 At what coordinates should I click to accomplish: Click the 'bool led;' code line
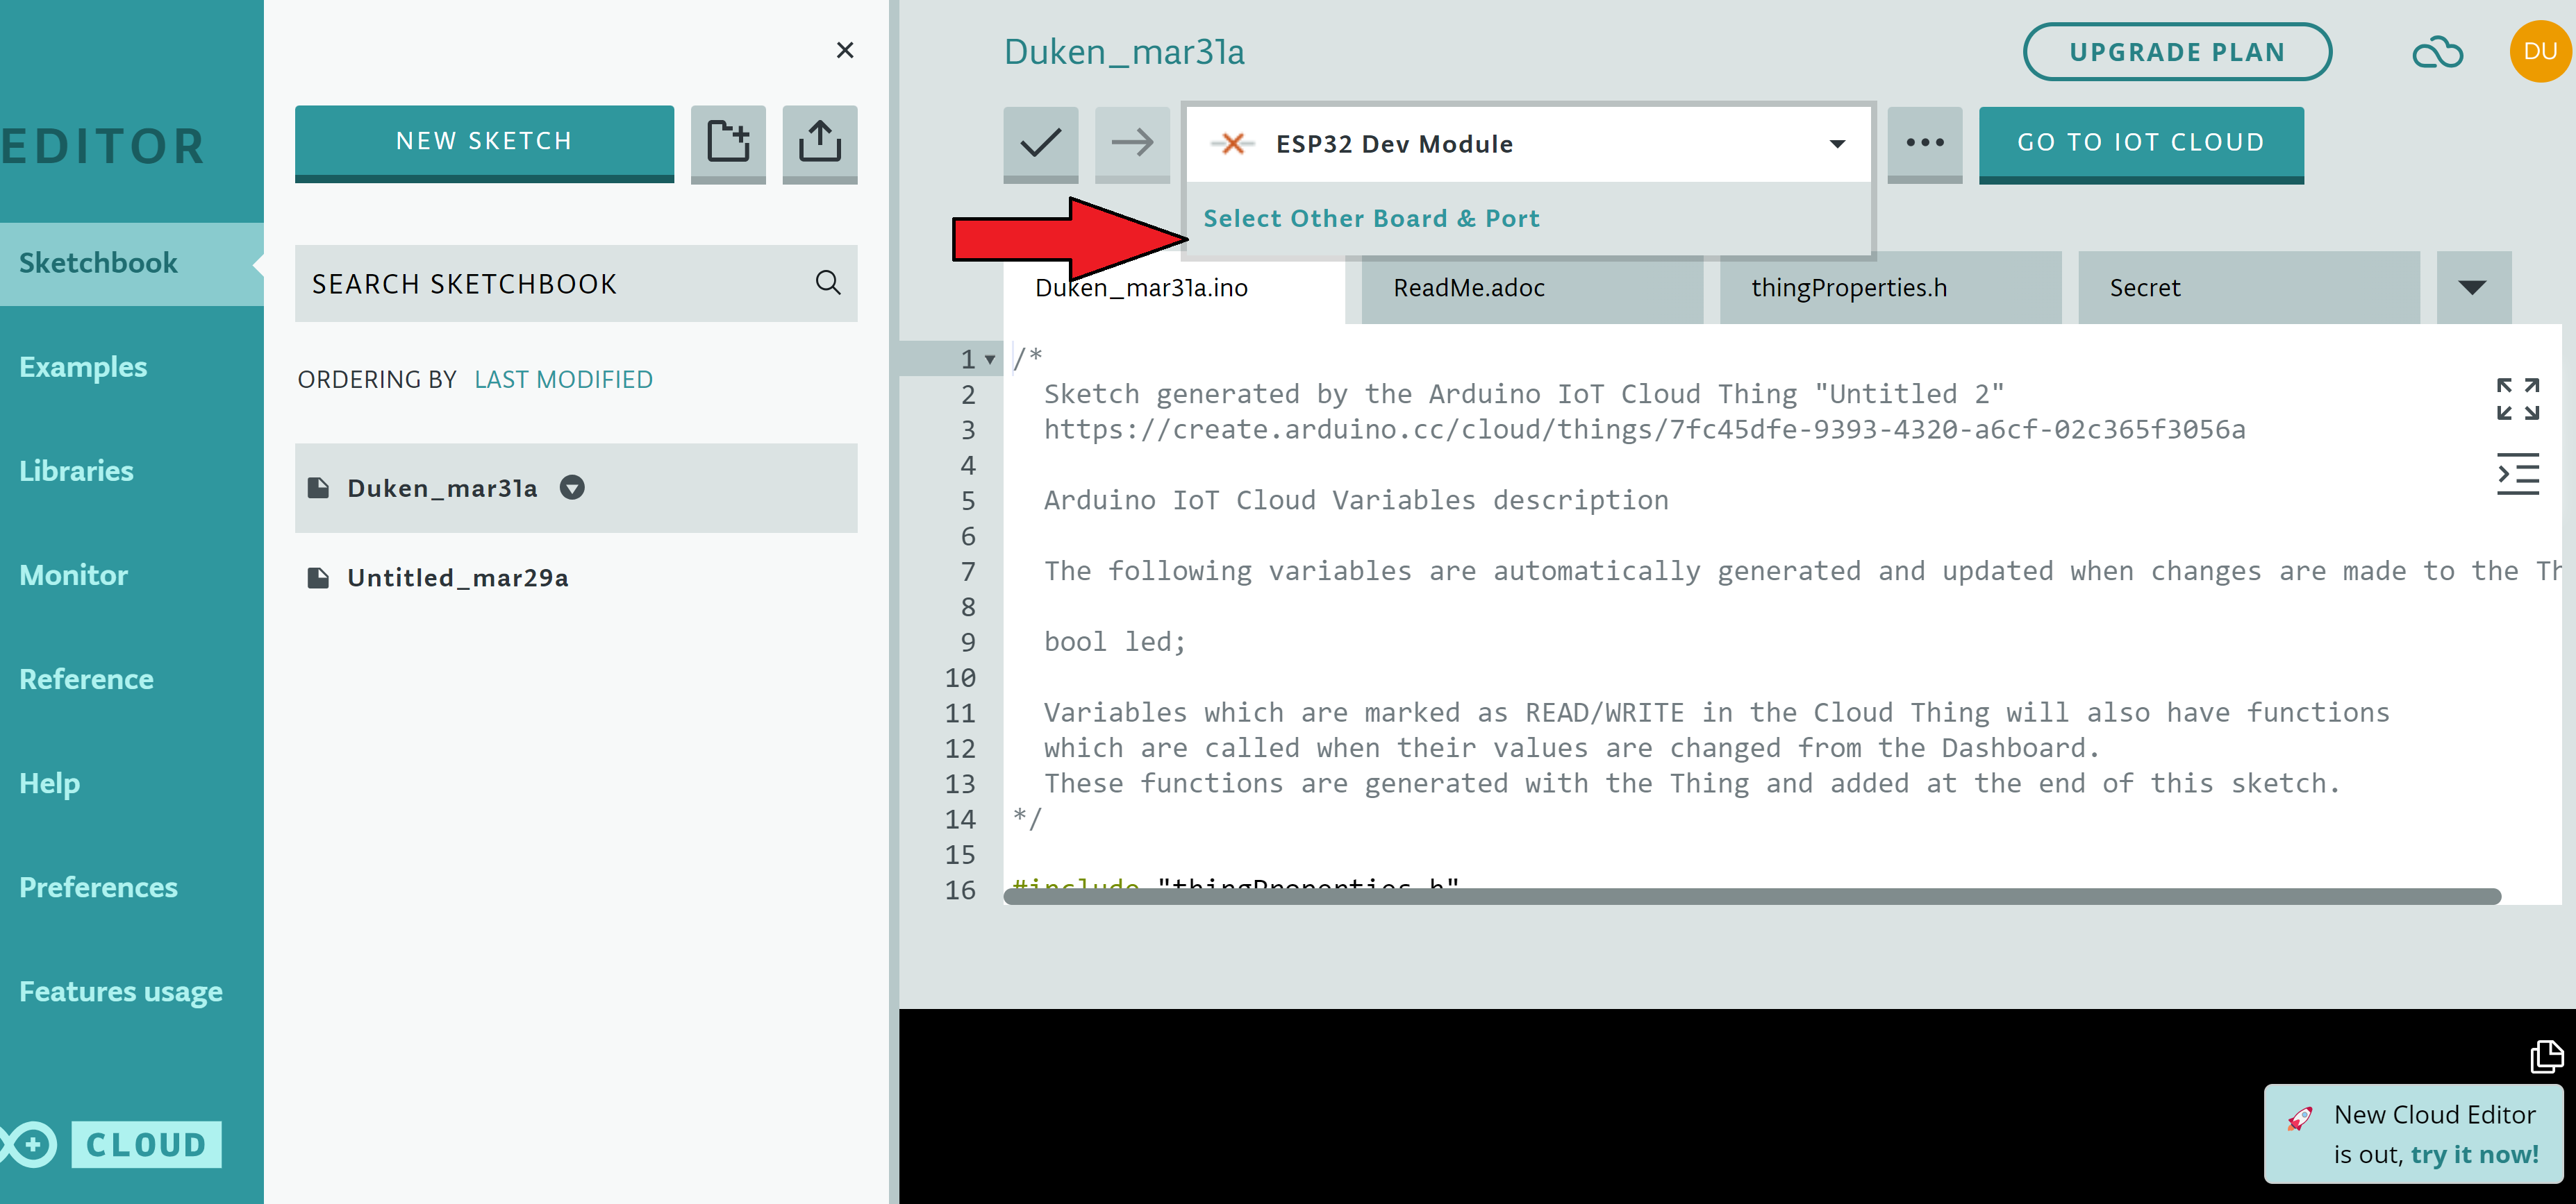click(x=1114, y=641)
